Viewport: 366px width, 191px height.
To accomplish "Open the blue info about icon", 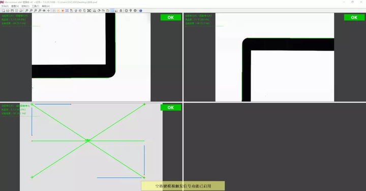I will point(140,11).
